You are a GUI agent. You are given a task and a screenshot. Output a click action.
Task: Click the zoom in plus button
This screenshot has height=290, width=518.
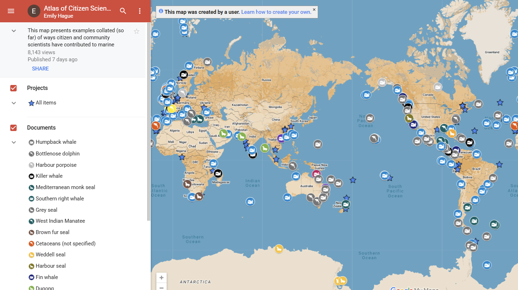(x=161, y=278)
